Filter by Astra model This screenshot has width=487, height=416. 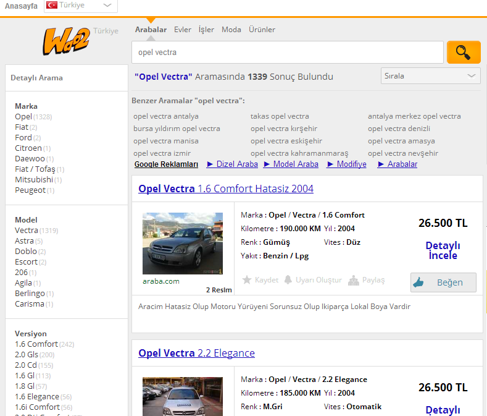pyautogui.click(x=24, y=241)
